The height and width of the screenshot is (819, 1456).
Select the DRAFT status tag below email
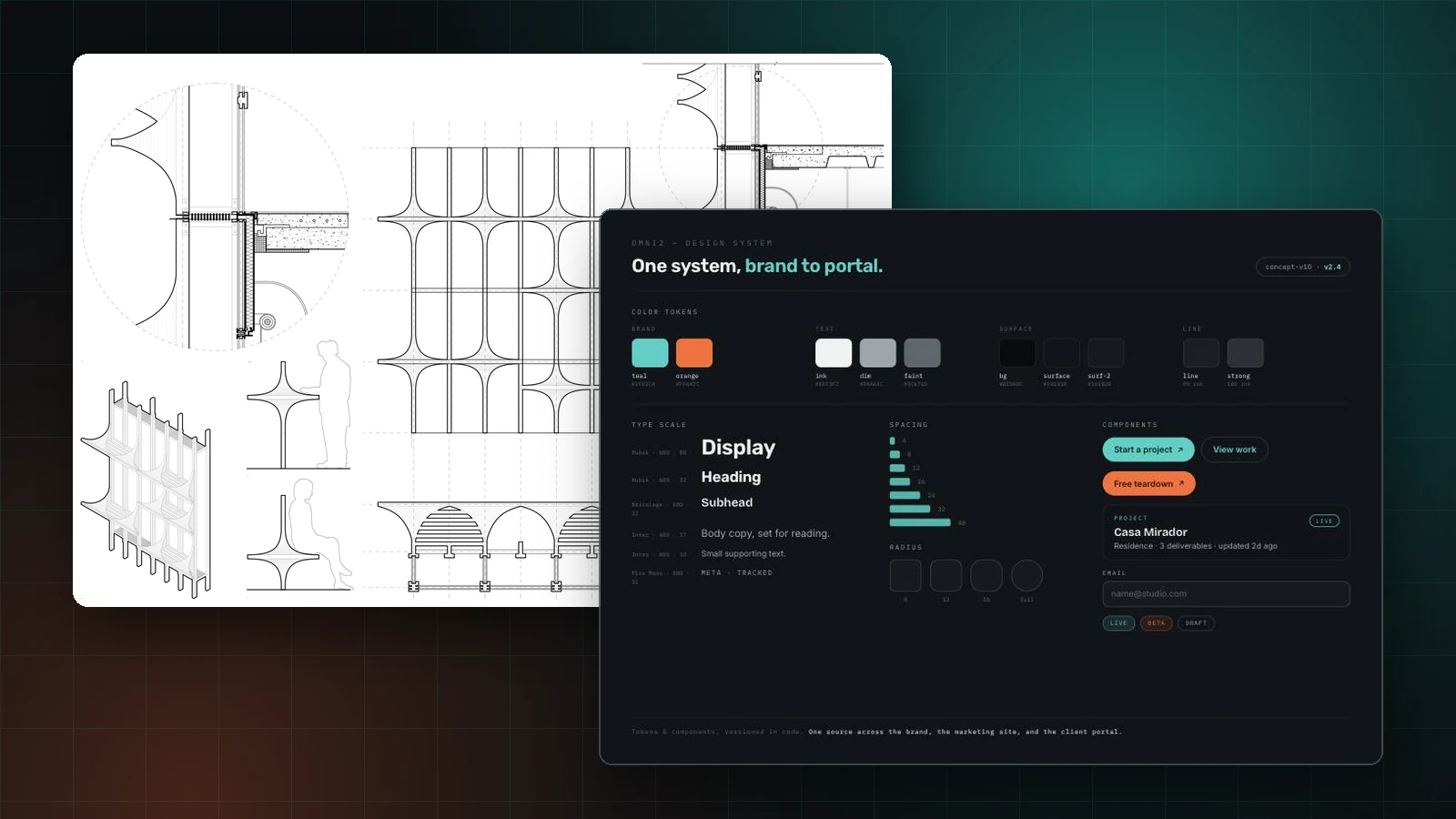click(x=1196, y=623)
